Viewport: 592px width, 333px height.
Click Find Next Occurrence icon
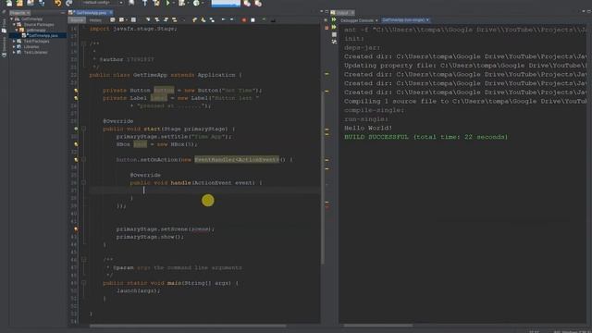point(166,20)
